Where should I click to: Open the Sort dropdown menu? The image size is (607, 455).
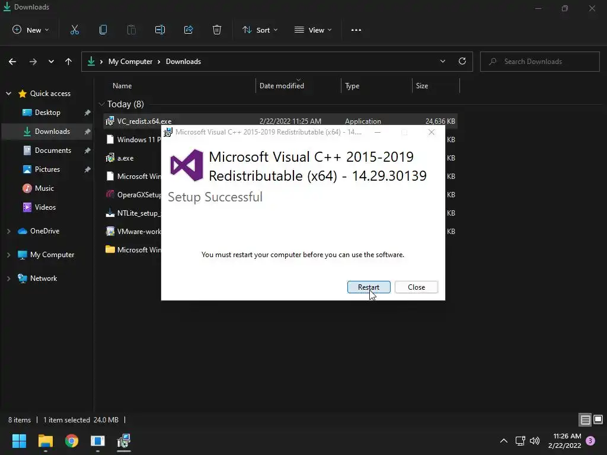(x=260, y=30)
